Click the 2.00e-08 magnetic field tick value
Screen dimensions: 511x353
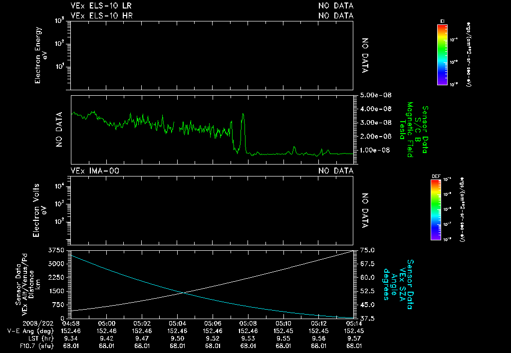tap(376, 136)
